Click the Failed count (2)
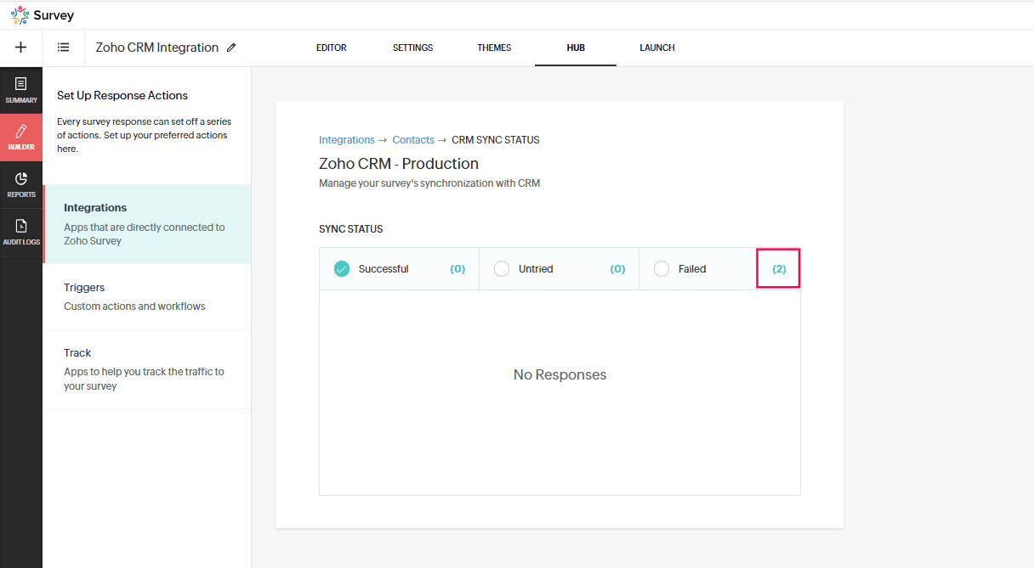1034x568 pixels. click(779, 268)
